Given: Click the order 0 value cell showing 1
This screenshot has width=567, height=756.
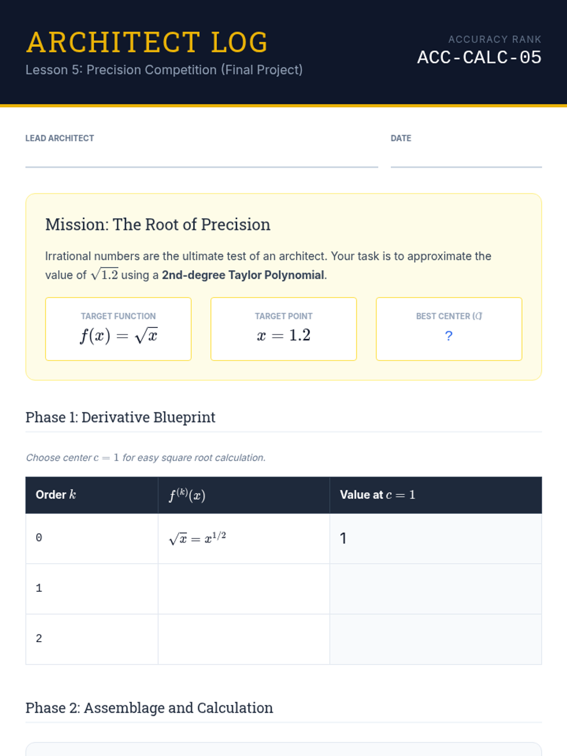Looking at the screenshot, I should click(x=435, y=538).
